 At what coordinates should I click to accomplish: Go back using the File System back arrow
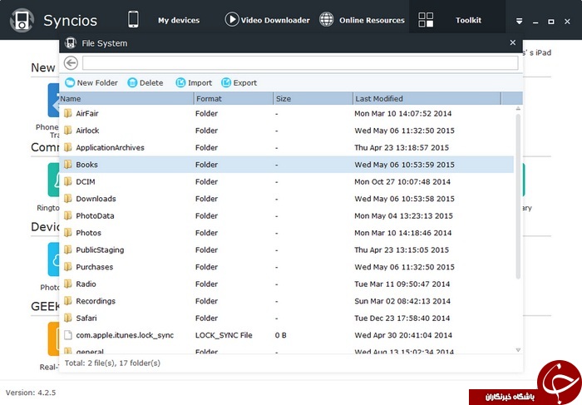pos(71,62)
